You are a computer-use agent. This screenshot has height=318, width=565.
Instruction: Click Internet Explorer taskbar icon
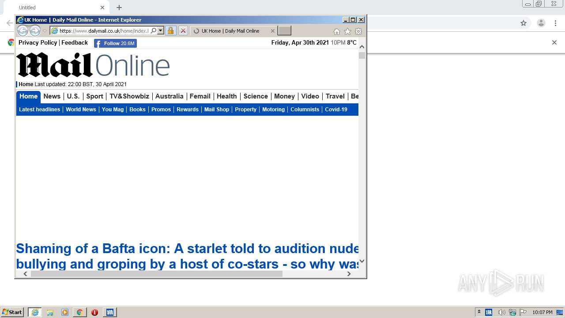35,312
